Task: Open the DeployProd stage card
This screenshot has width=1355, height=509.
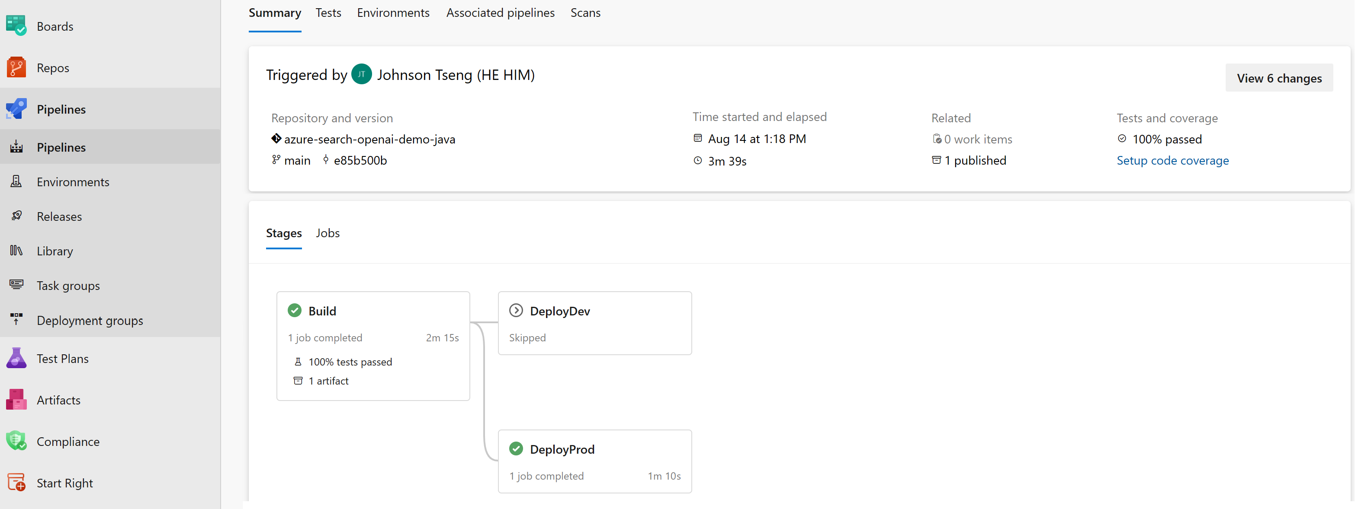Action: [594, 461]
